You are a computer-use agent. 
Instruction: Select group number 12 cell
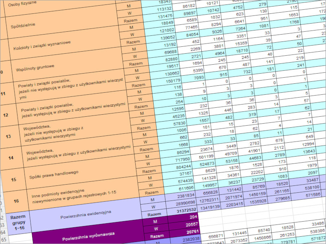[6, 115]
